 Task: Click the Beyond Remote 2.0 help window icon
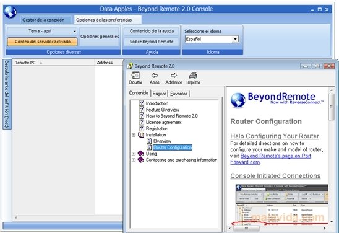130,66
